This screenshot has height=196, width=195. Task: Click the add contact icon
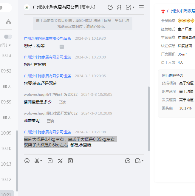[119, 7]
